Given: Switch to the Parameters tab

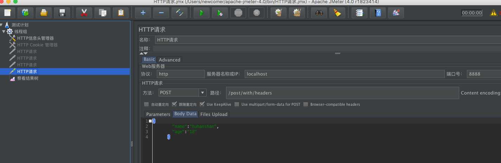Looking at the screenshot, I should tap(158, 114).
